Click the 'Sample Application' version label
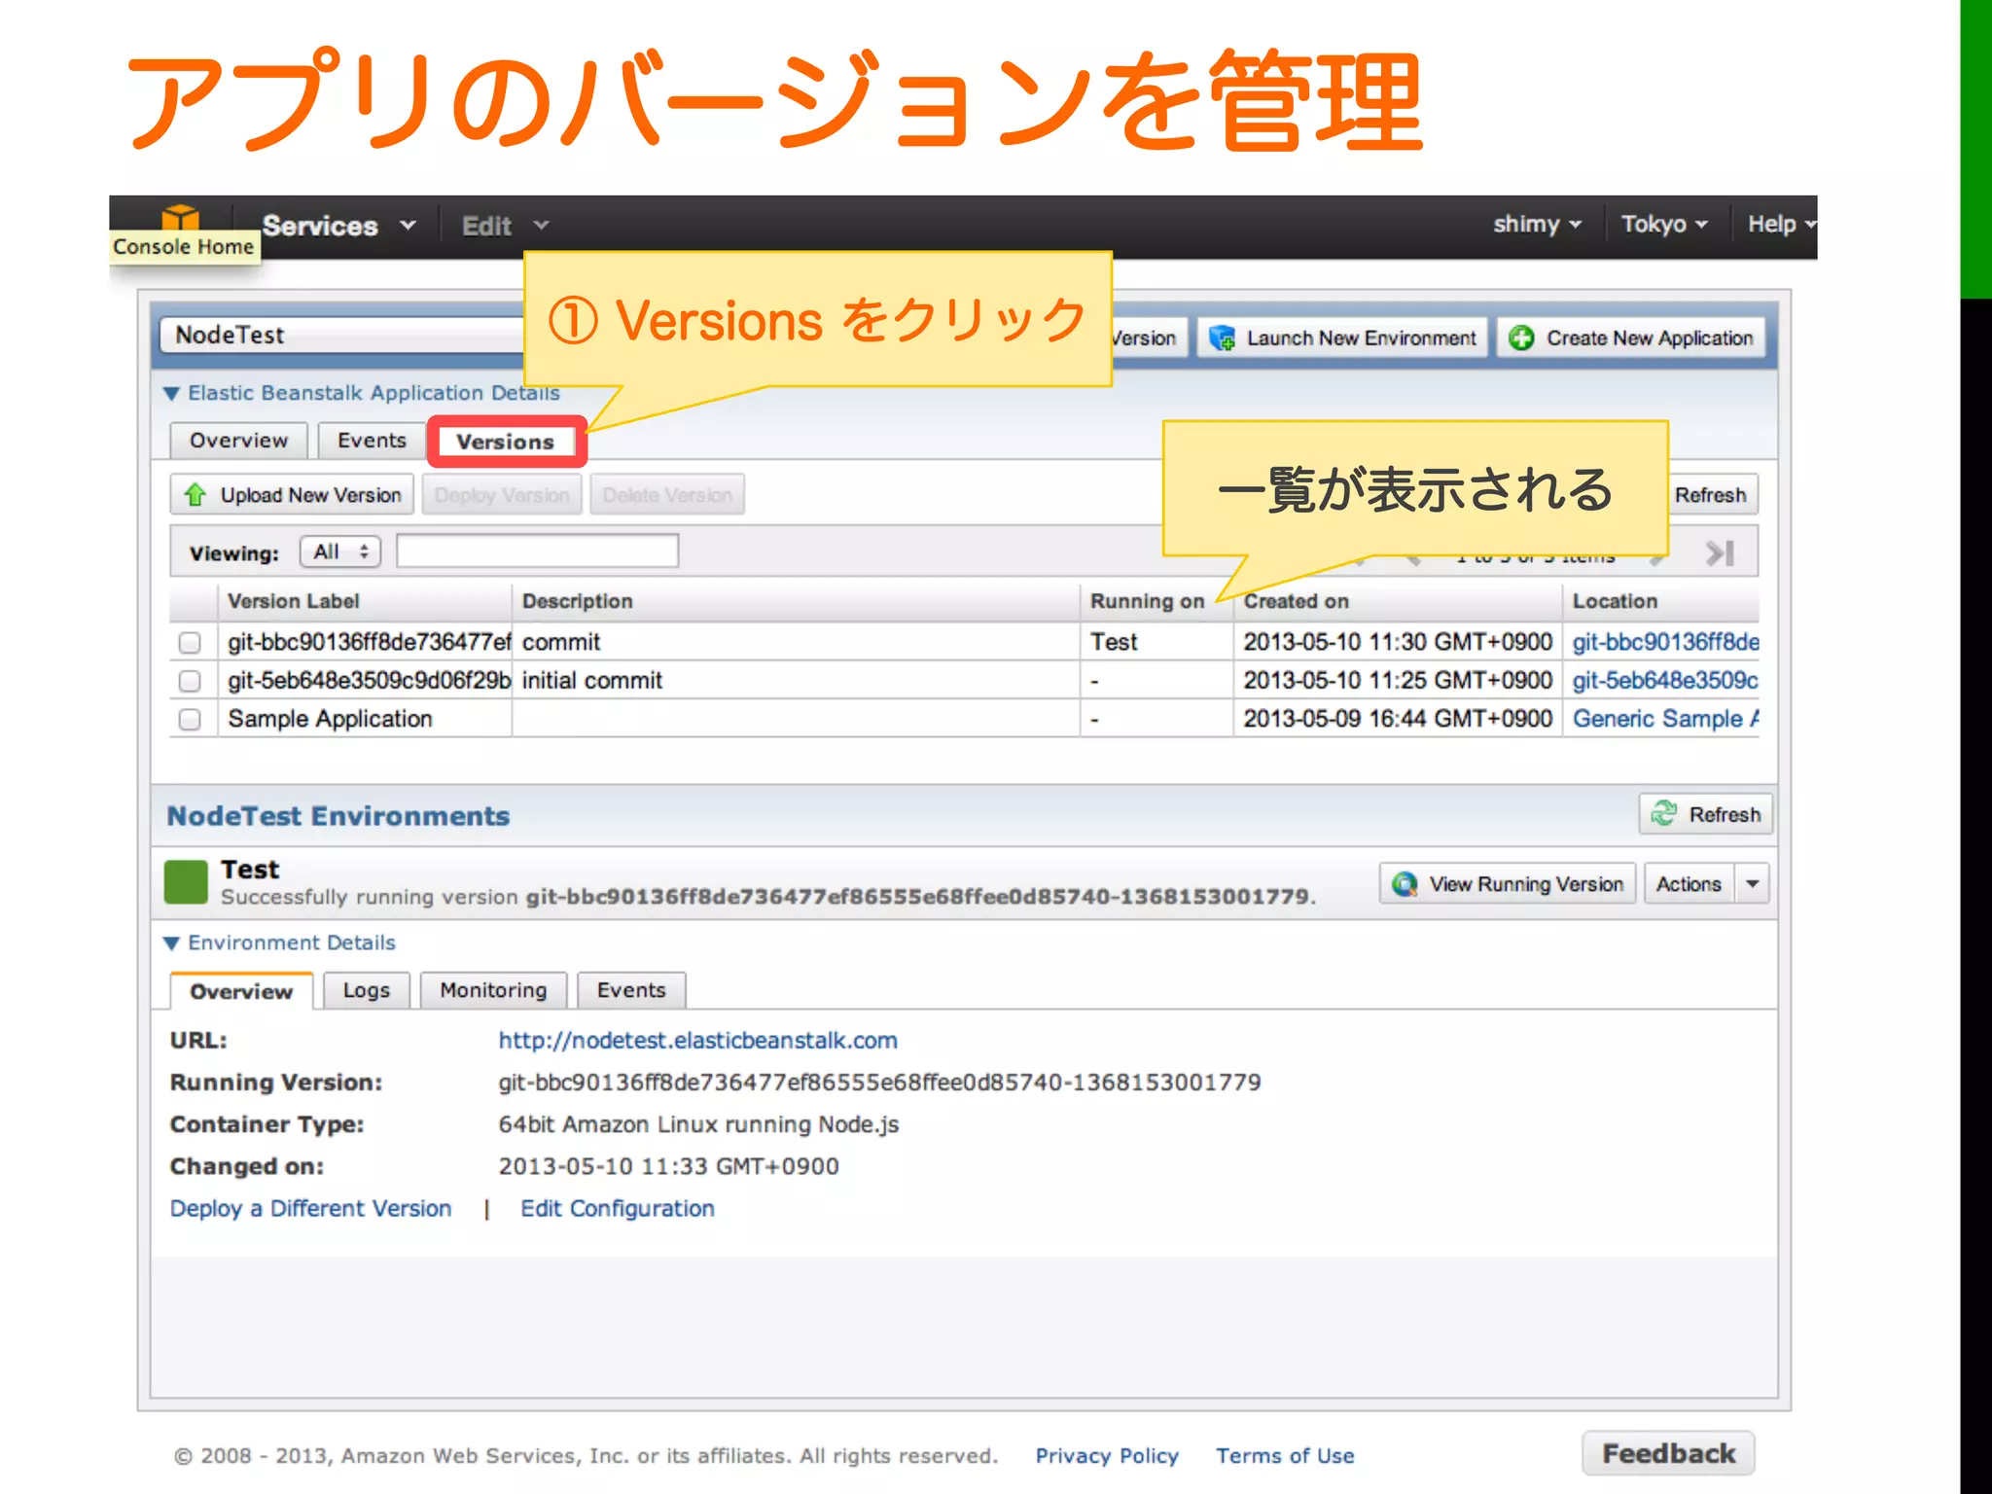 tap(330, 718)
